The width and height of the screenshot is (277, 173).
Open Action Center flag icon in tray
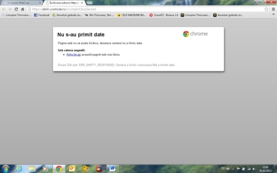[x=238, y=169]
